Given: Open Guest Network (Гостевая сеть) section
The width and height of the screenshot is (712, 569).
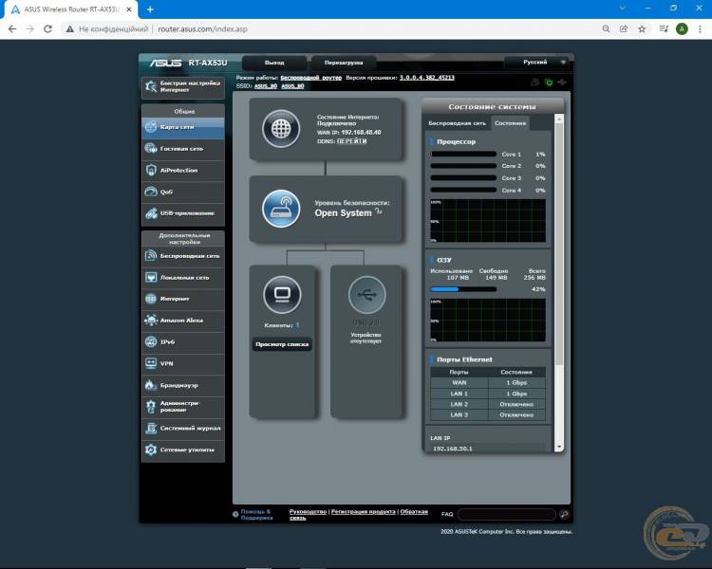Looking at the screenshot, I should point(183,148).
